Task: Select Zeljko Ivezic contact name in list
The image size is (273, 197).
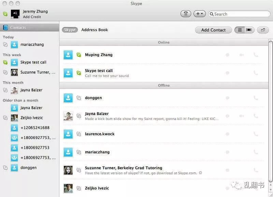Action: click(x=97, y=188)
